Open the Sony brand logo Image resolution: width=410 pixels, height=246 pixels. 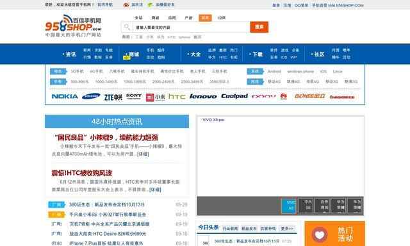[x=134, y=96]
